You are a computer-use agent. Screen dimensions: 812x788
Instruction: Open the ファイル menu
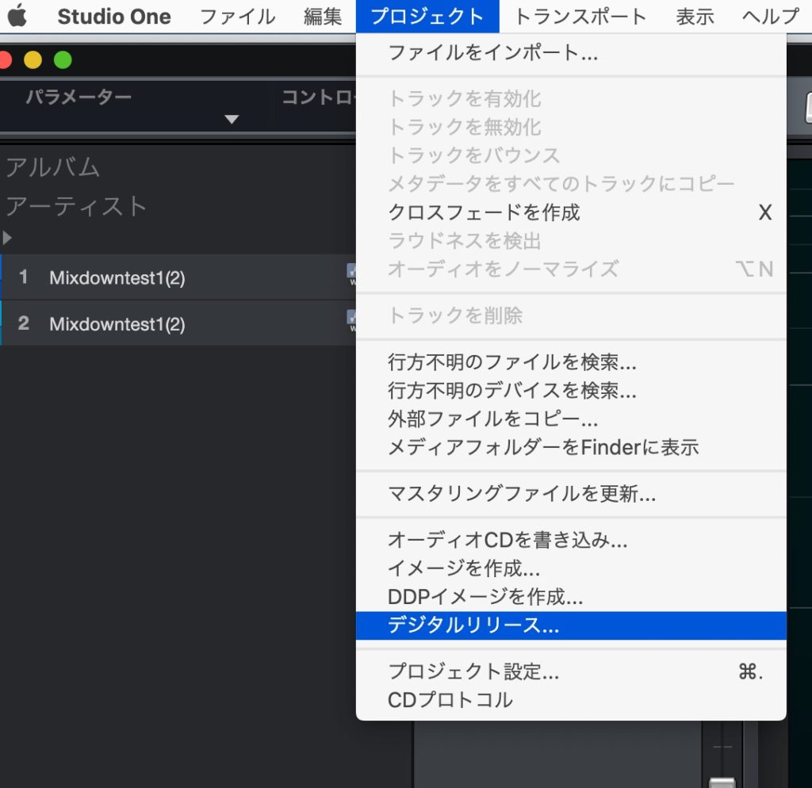point(237,17)
